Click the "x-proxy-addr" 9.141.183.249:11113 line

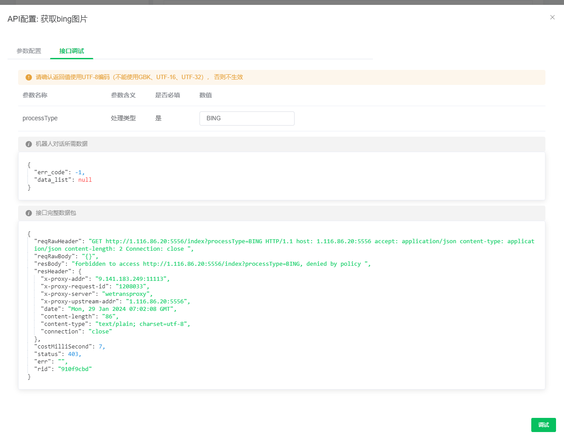coord(105,279)
